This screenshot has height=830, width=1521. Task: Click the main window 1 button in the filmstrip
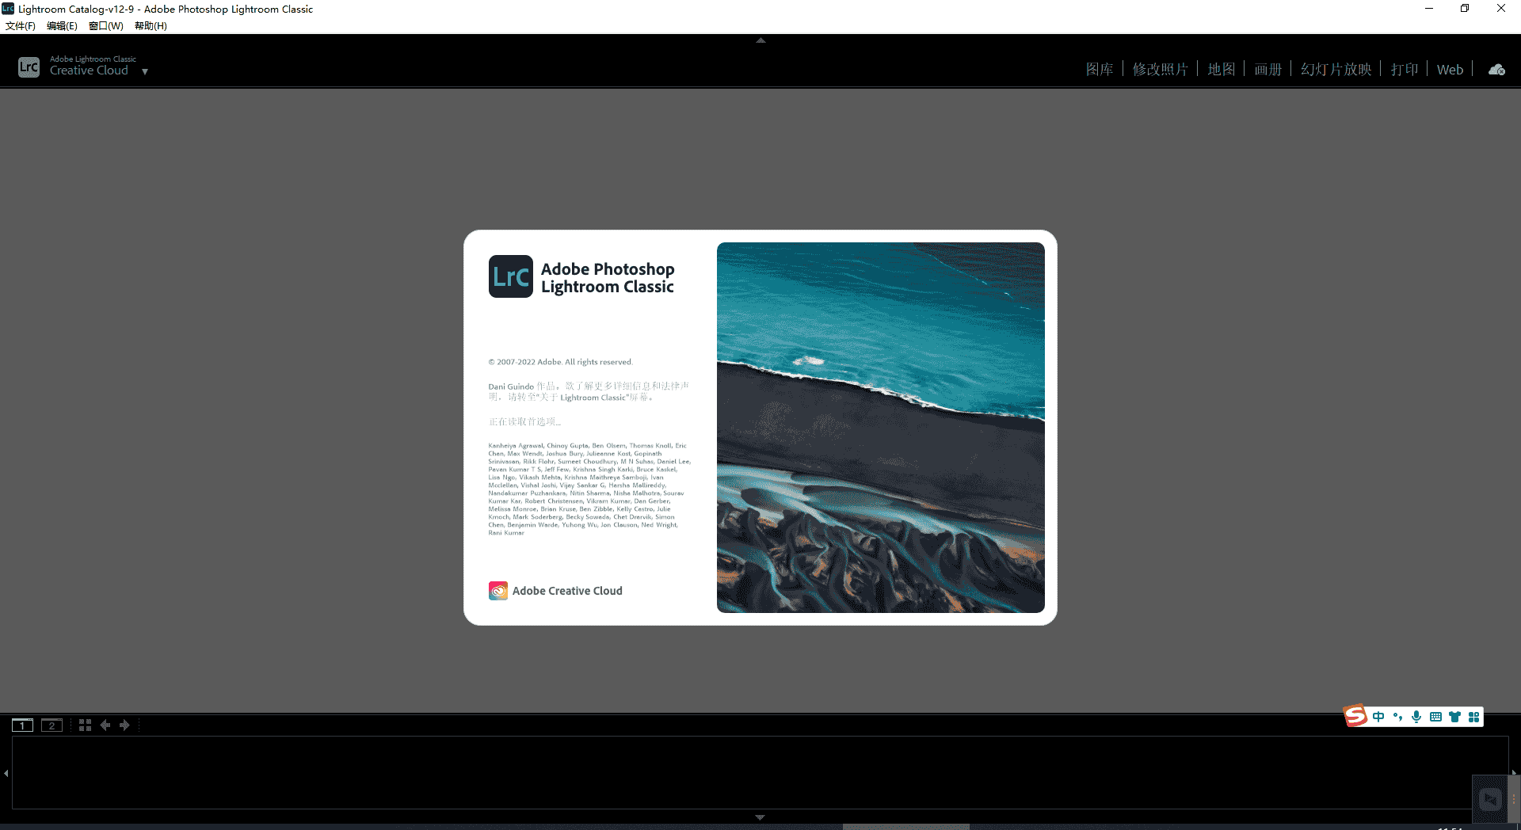tap(22, 725)
